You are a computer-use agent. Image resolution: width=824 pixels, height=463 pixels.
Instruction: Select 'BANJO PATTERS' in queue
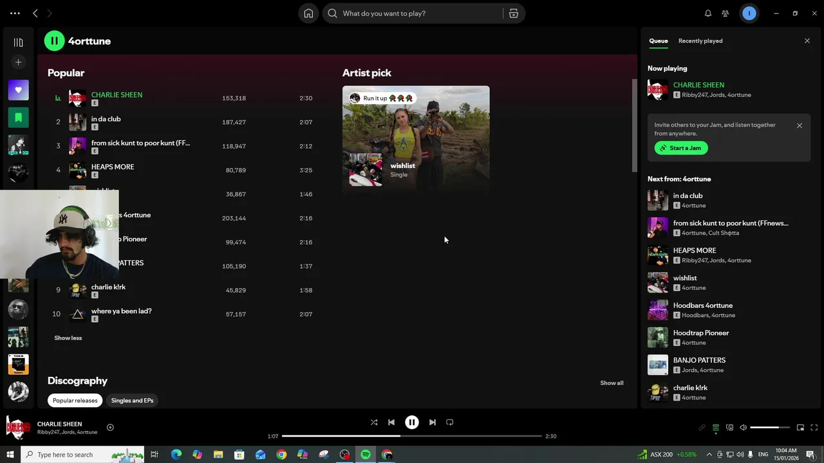[x=729, y=365]
